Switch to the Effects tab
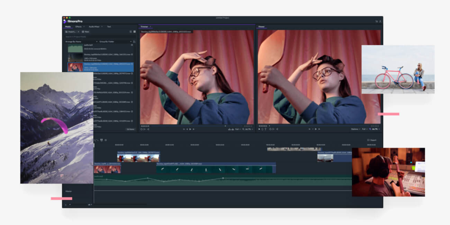Viewport: 450px width, 225px height. [x=79, y=27]
